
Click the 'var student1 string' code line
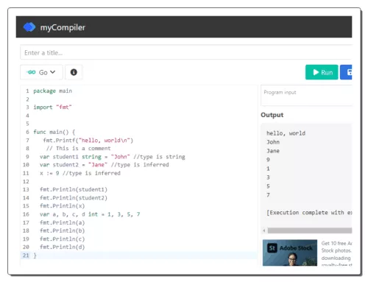pyautogui.click(x=113, y=157)
